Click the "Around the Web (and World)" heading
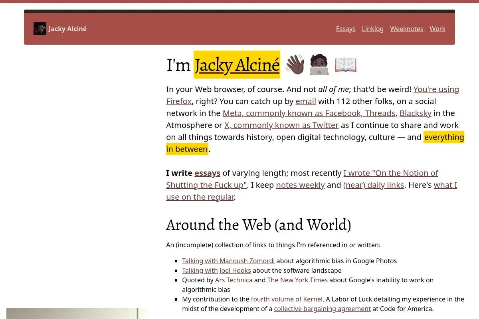Viewport: 479px width, 319px height. pyautogui.click(x=259, y=225)
